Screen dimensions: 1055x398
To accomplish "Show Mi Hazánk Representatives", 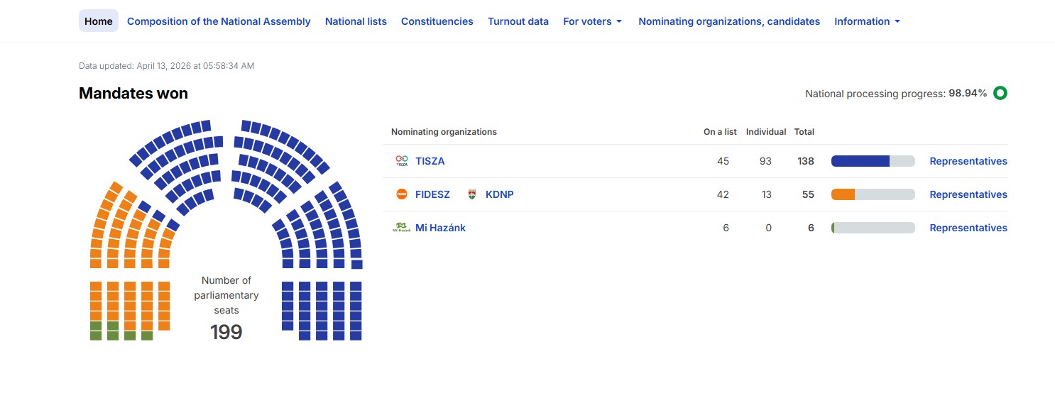I will tap(968, 228).
